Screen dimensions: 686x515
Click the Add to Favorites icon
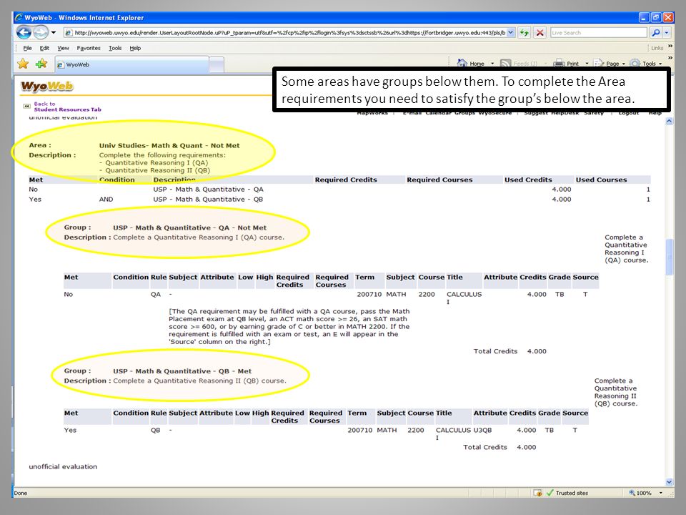coord(41,64)
